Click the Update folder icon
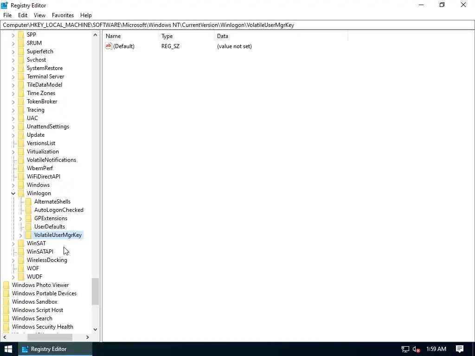Viewport: 475px width, 356px height. tap(21, 135)
